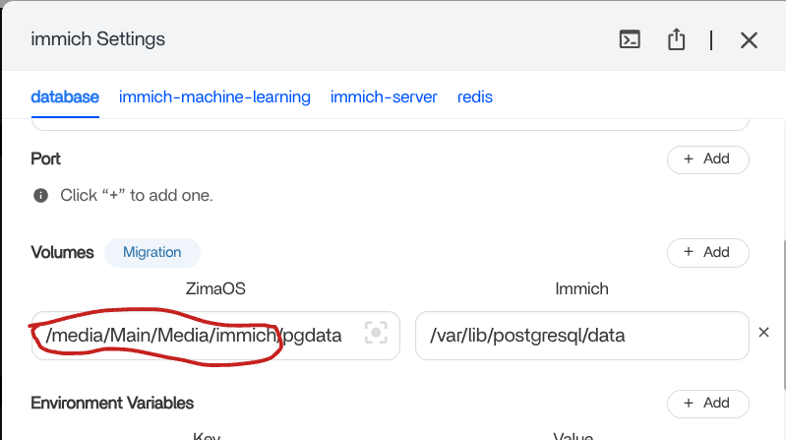Screen dimensions: 786x440
Task: Add a new Volumes mapping
Action: coord(708,253)
